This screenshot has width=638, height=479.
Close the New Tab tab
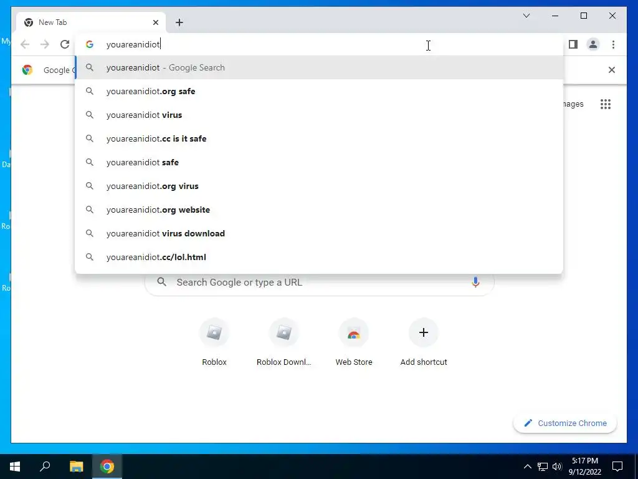tap(155, 22)
